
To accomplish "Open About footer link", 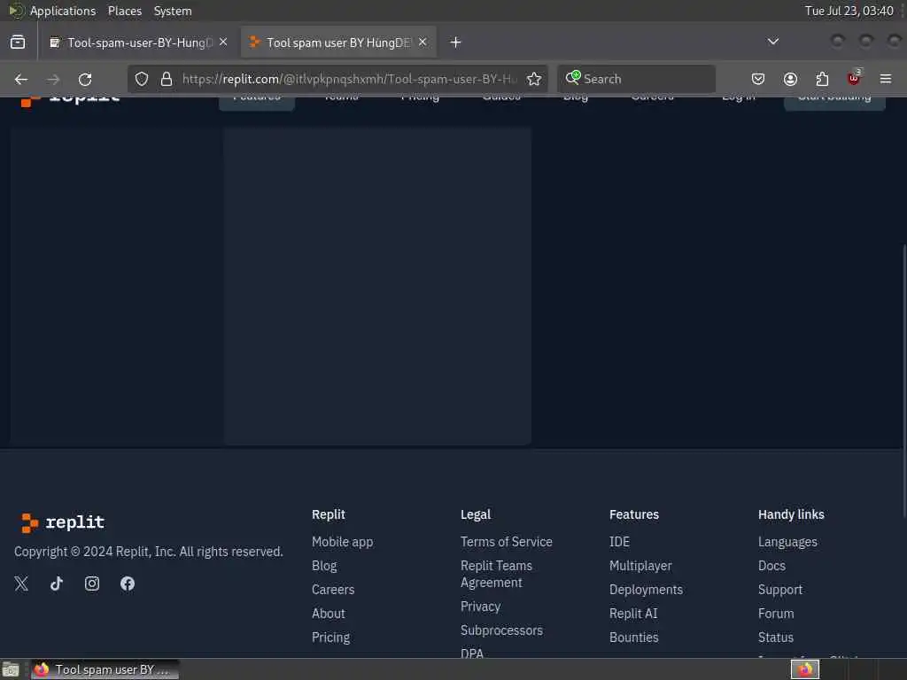I will (328, 614).
